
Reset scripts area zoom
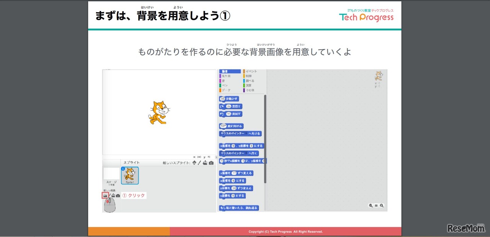[x=376, y=205]
